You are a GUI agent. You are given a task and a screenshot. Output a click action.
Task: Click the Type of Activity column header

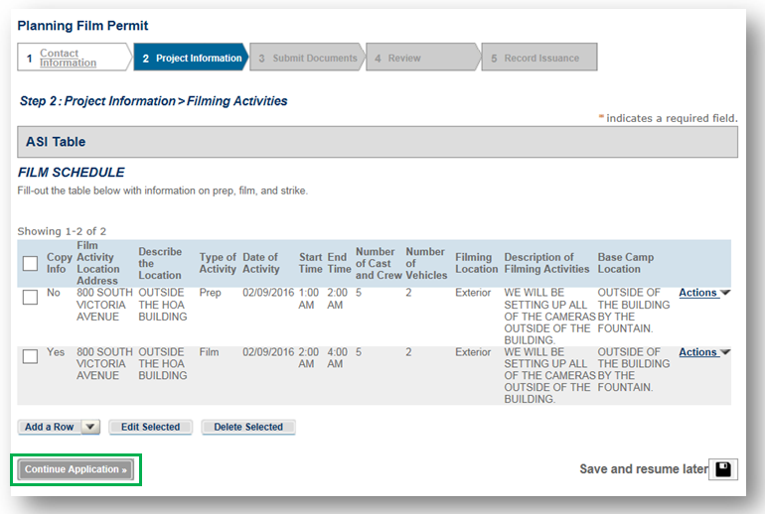(x=218, y=263)
